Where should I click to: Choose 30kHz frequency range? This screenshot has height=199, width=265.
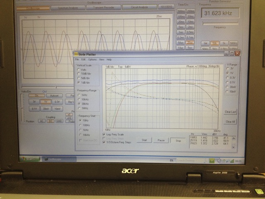pyautogui.click(x=83, y=104)
